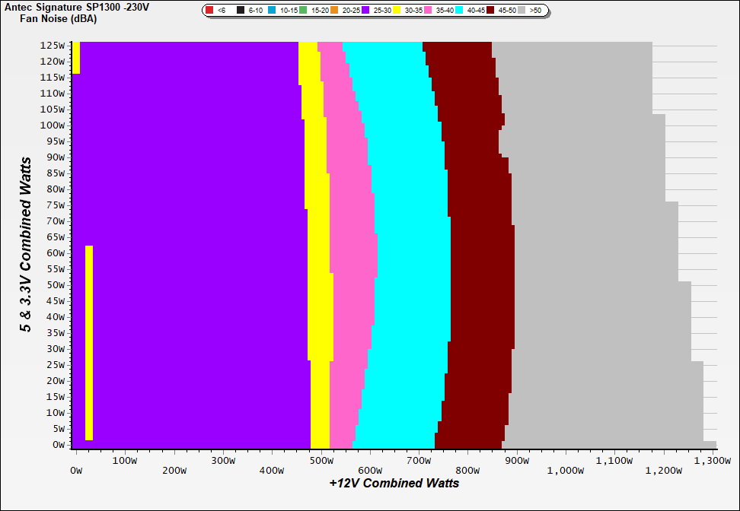Pick the green 15-20 legend swatch
The width and height of the screenshot is (740, 511).
(304, 11)
